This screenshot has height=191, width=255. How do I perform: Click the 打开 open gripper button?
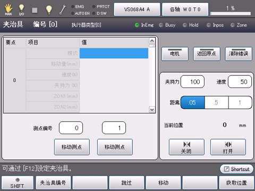[228, 147]
